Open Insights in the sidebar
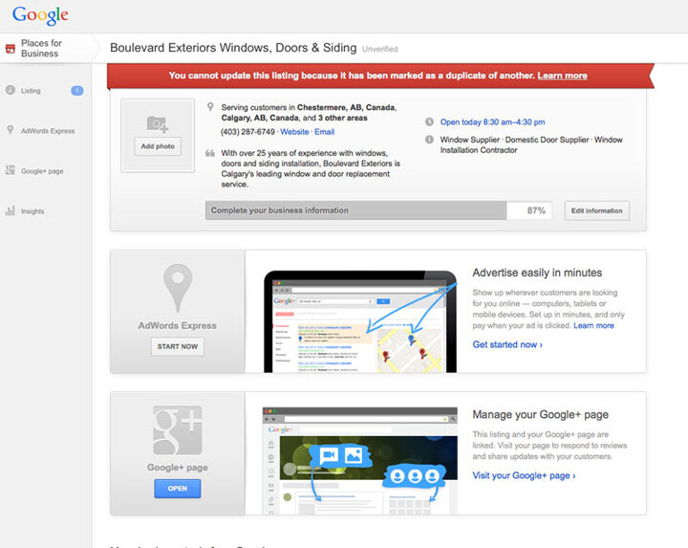 point(32,211)
